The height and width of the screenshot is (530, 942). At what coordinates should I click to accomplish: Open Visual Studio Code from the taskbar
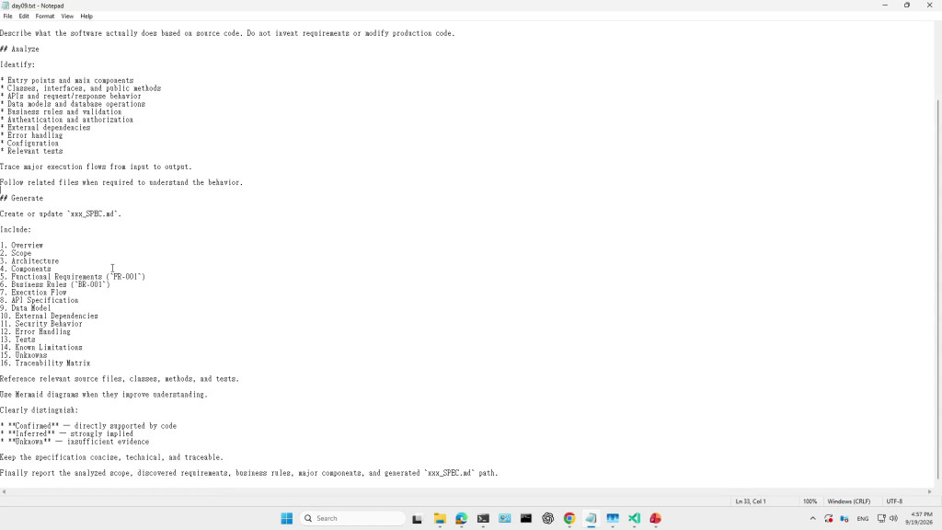[x=635, y=518]
